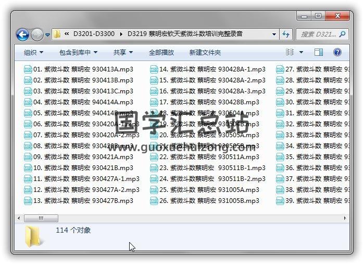Select MP3 icon of file 27
This screenshot has width=364, height=265.
coord(280,69)
